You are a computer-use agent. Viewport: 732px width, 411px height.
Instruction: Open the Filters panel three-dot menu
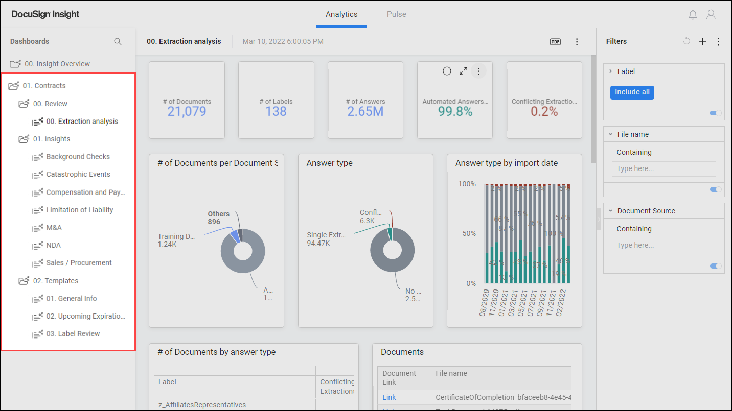point(718,41)
